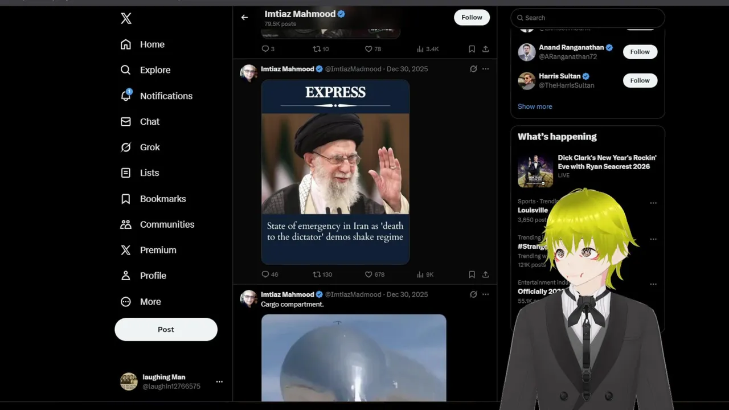Click Show more in who to follow
This screenshot has height=410, width=729.
pyautogui.click(x=535, y=106)
